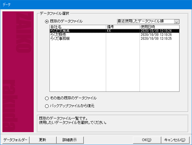Click the 使用日時 column header

point(159,27)
